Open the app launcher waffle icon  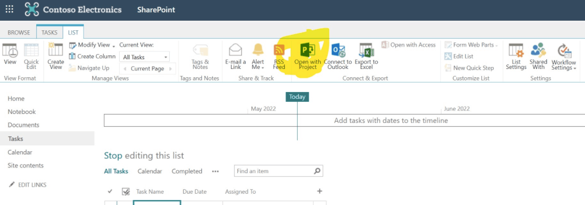(x=9, y=10)
